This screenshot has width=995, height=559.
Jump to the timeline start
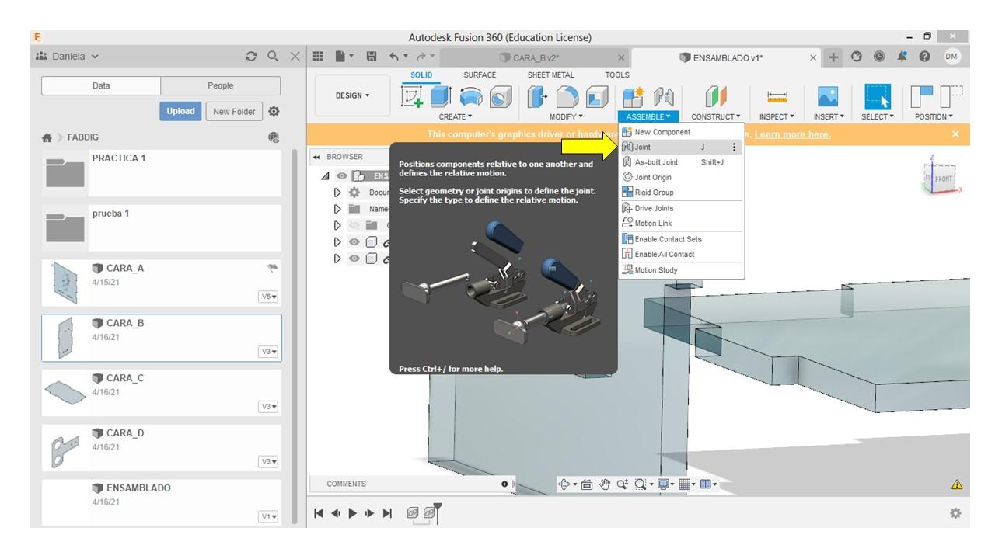click(x=318, y=513)
